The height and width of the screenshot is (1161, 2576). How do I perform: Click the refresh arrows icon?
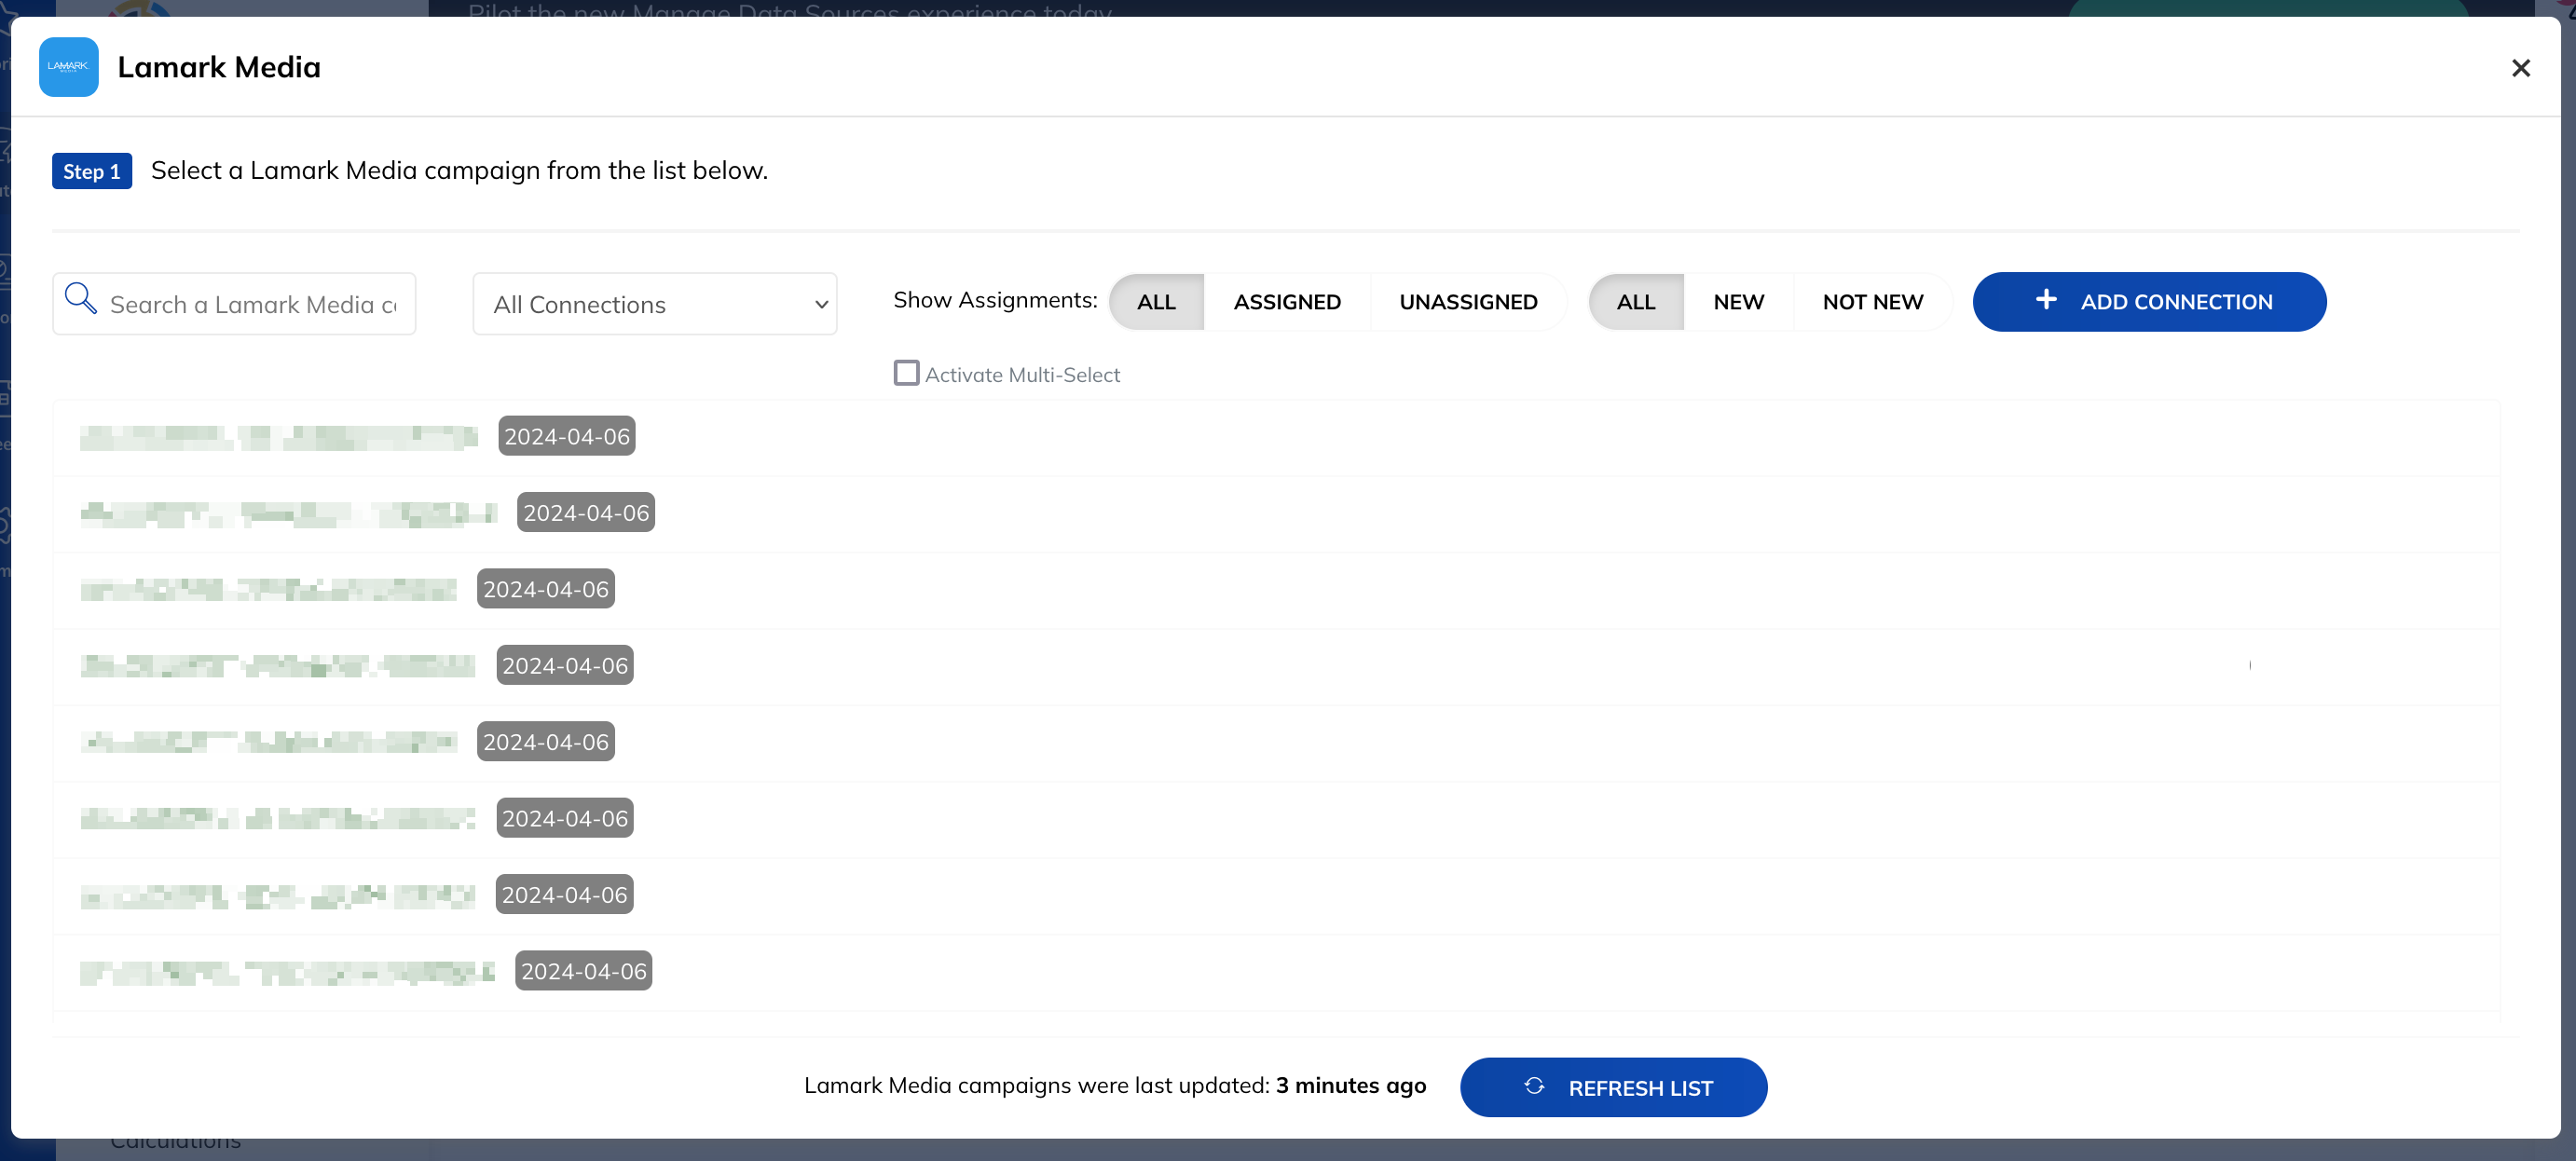1534,1086
